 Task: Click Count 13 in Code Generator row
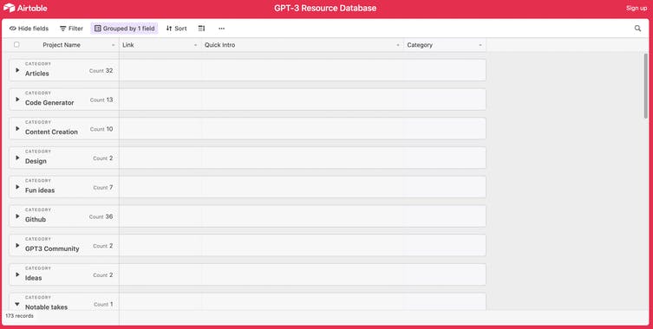pyautogui.click(x=101, y=100)
